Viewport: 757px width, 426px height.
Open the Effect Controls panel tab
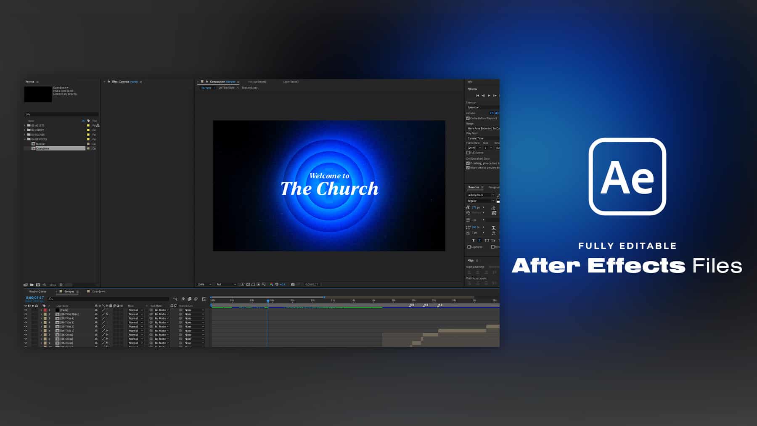tap(124, 82)
